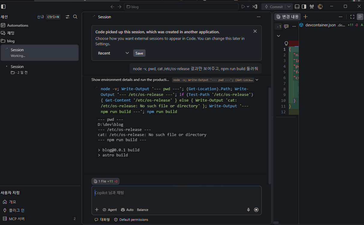Image resolution: width=364 pixels, height=225 pixels.
Task: Collapse the diff section chevron
Action: tap(278, 36)
